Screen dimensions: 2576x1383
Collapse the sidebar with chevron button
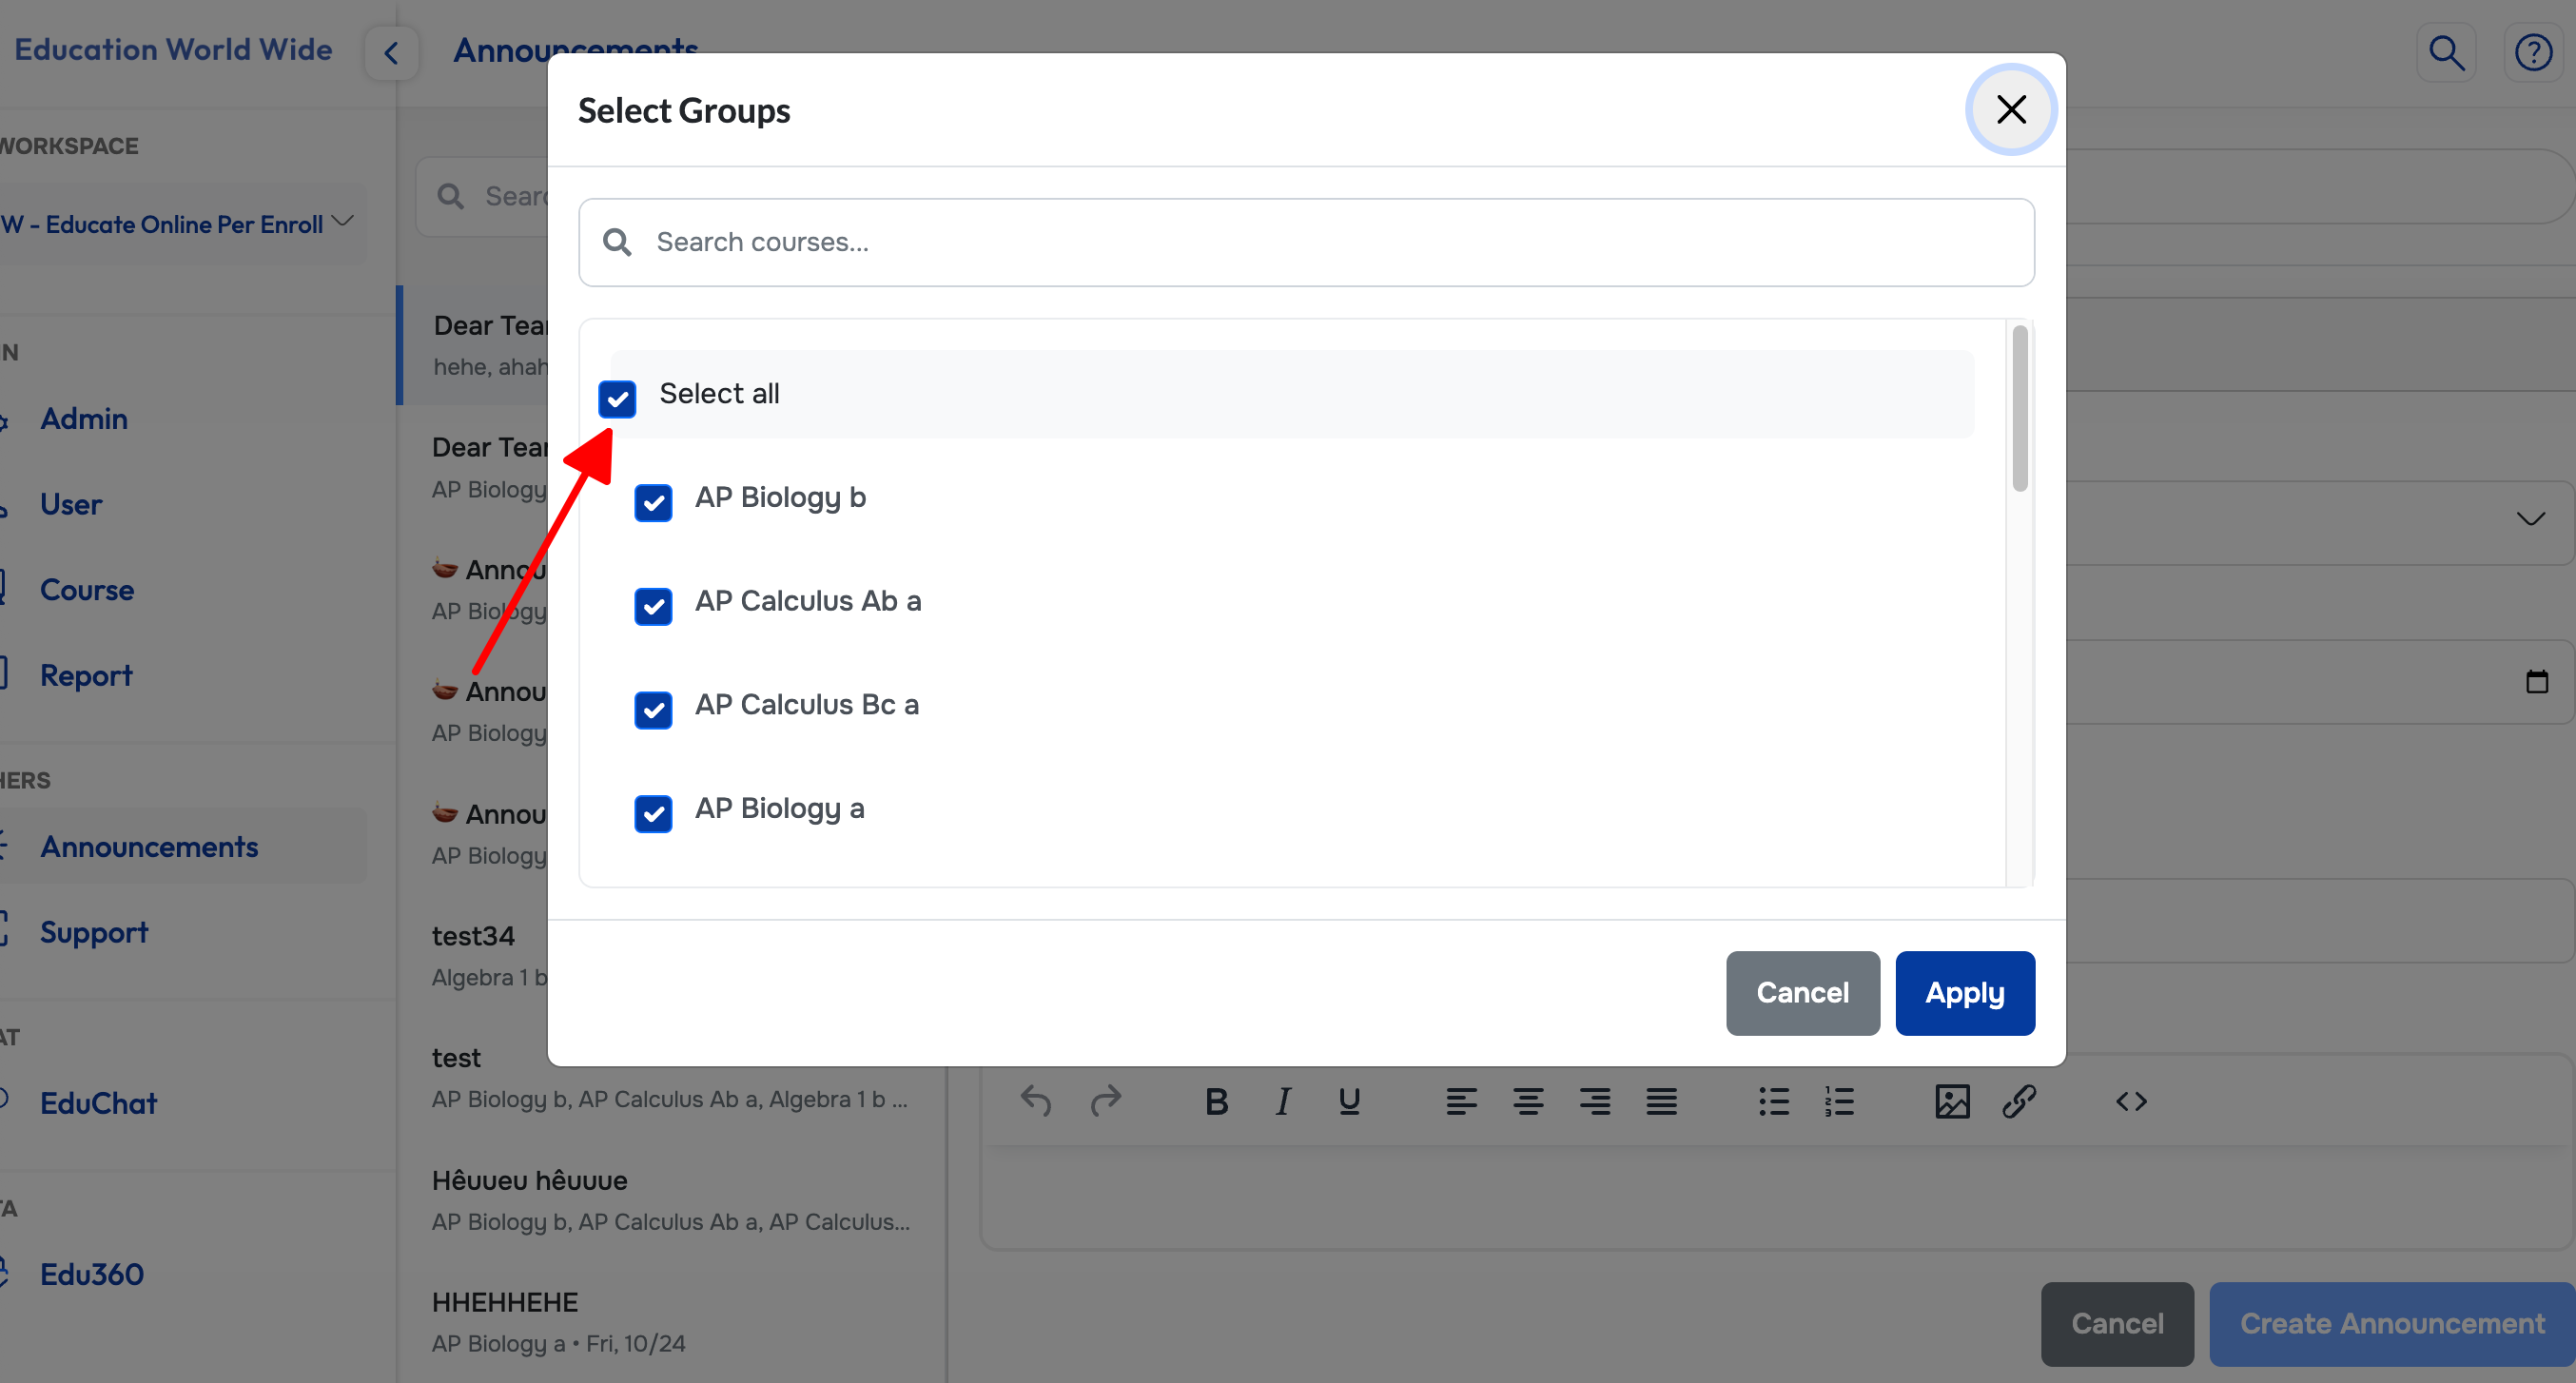[x=391, y=53]
